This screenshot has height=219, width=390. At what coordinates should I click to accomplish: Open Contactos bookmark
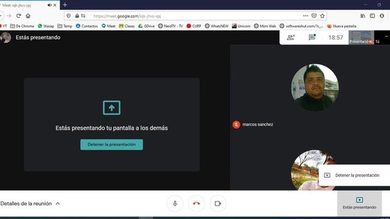click(x=87, y=26)
